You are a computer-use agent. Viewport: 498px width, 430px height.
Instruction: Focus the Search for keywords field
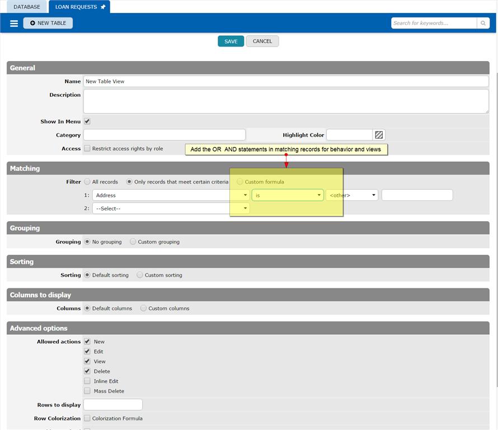click(434, 23)
